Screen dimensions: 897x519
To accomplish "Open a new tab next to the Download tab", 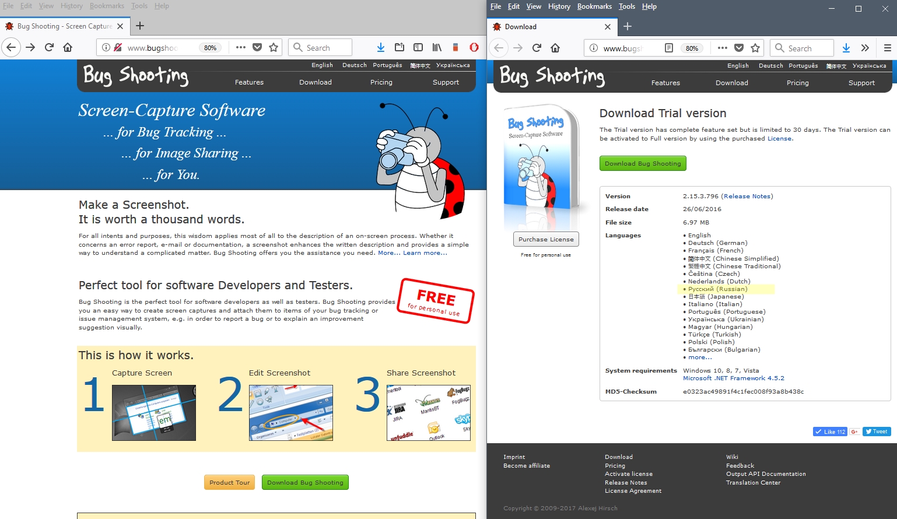I will [x=628, y=26].
